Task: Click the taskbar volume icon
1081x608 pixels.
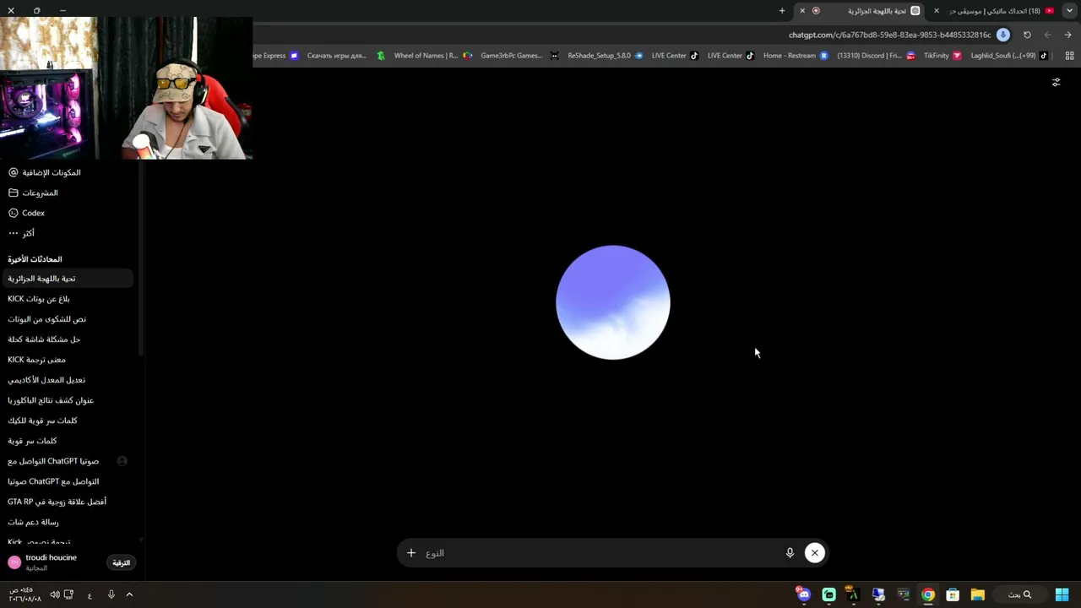Action: point(55,594)
